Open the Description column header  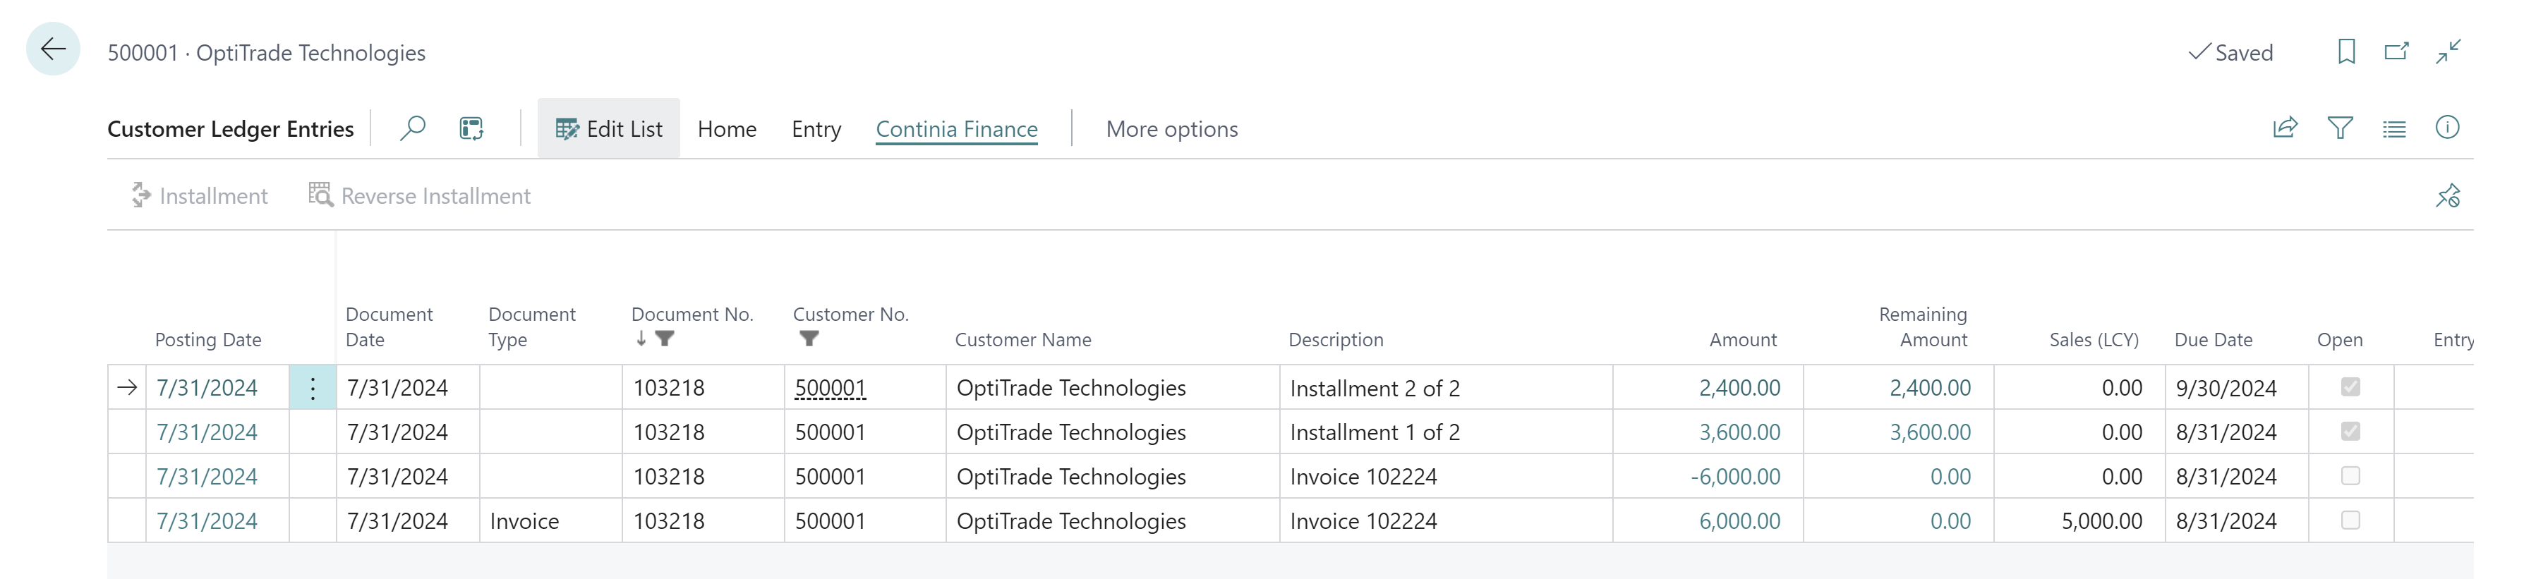1336,340
